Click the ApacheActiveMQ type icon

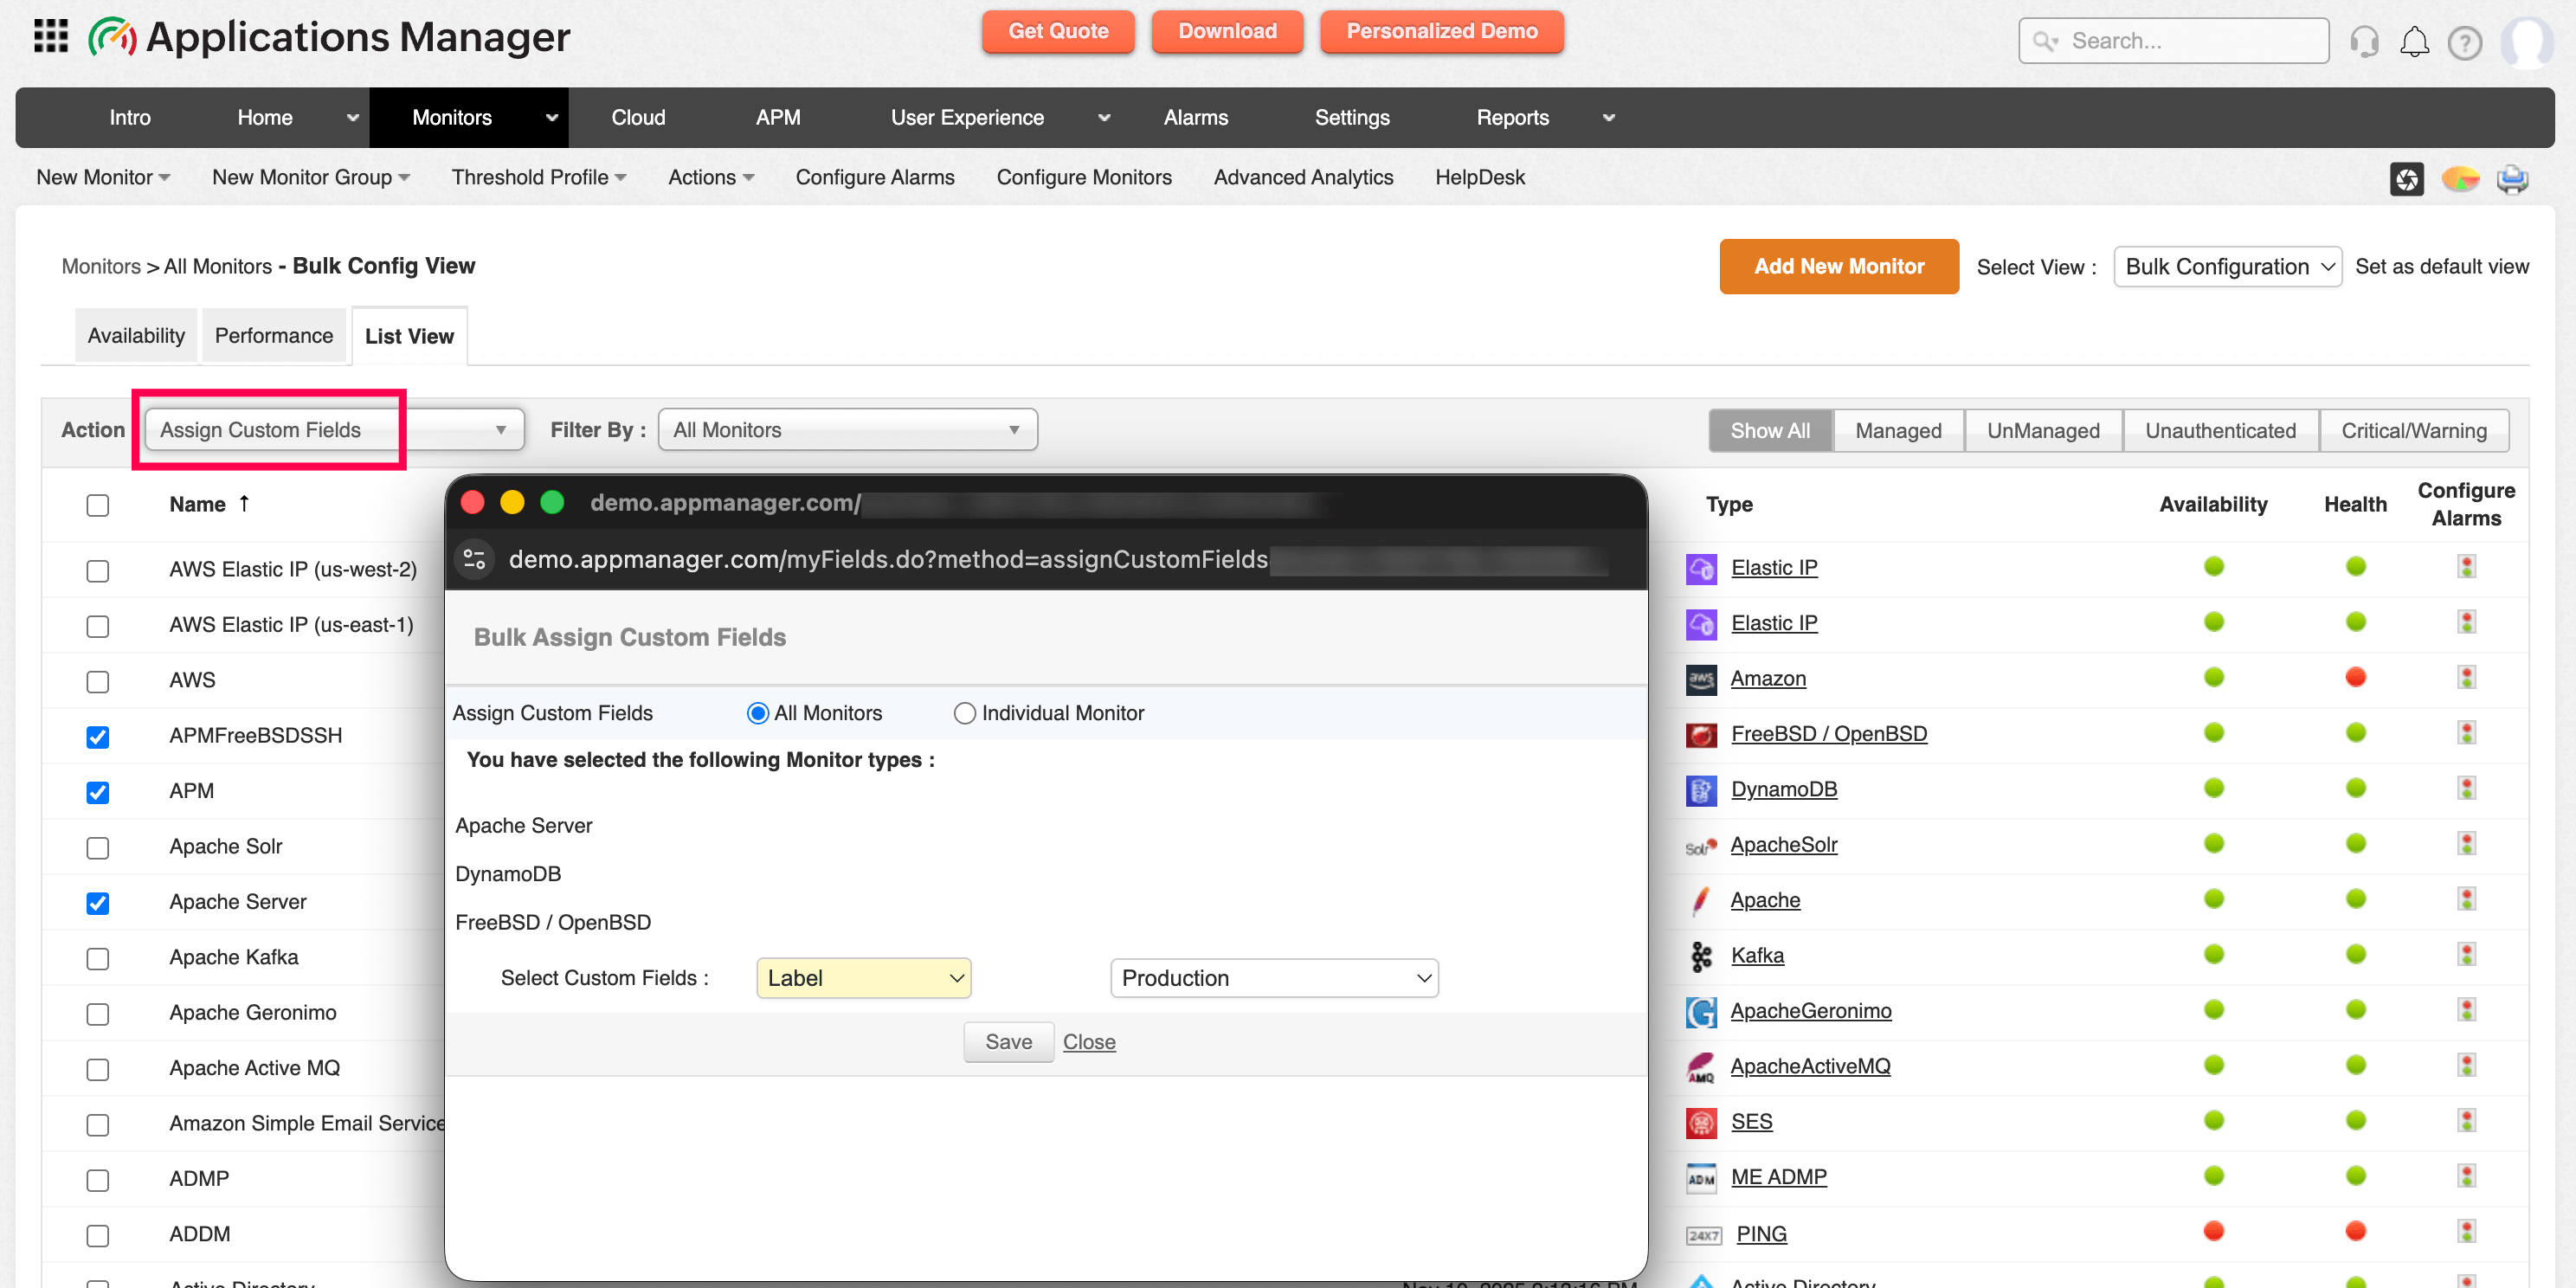coord(1701,1067)
